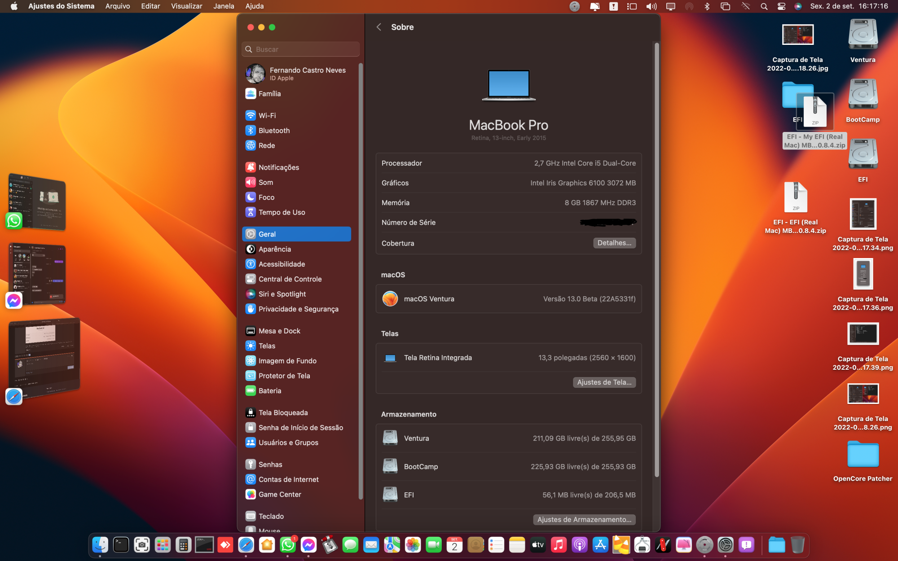
Task: Open Wi-Fi settings in sidebar
Action: pyautogui.click(x=267, y=115)
